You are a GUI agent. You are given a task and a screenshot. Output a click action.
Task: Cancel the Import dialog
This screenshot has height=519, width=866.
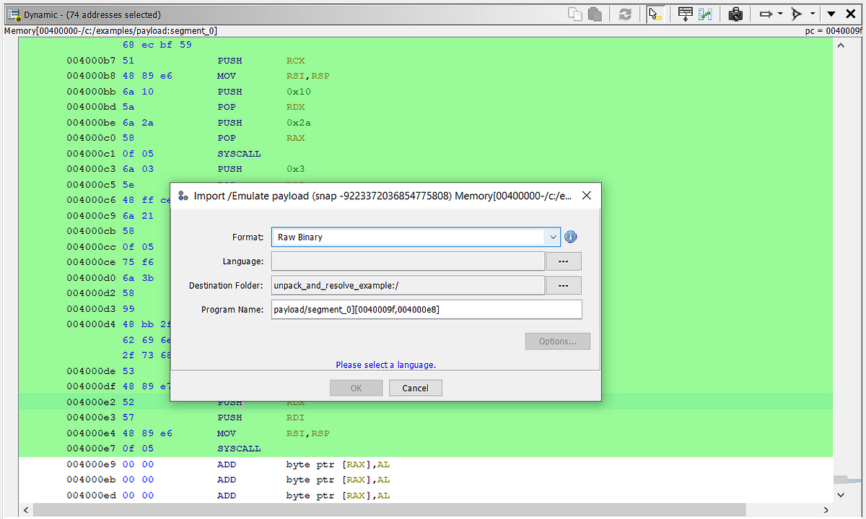click(416, 388)
